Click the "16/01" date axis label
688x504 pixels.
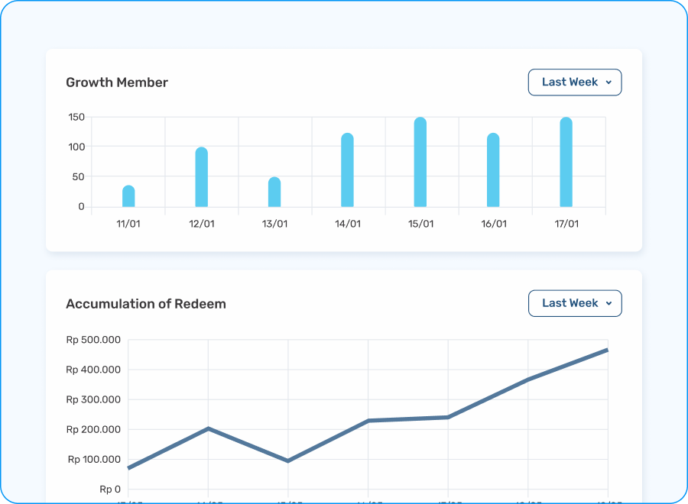click(494, 224)
